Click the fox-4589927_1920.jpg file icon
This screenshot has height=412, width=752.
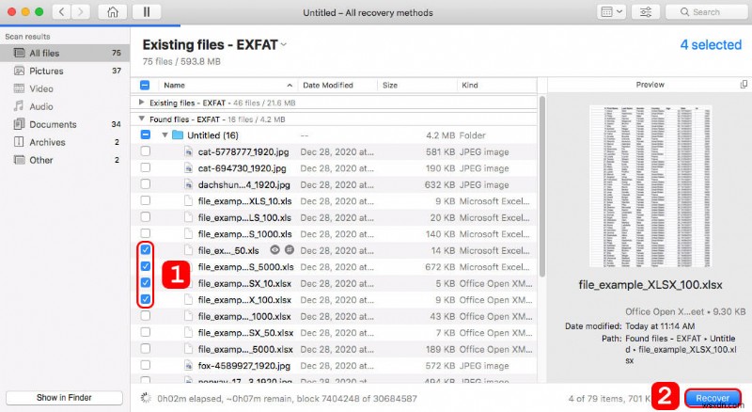pyautogui.click(x=189, y=365)
